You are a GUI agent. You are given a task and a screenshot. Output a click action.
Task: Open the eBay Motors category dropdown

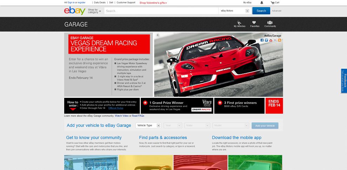click(235, 11)
